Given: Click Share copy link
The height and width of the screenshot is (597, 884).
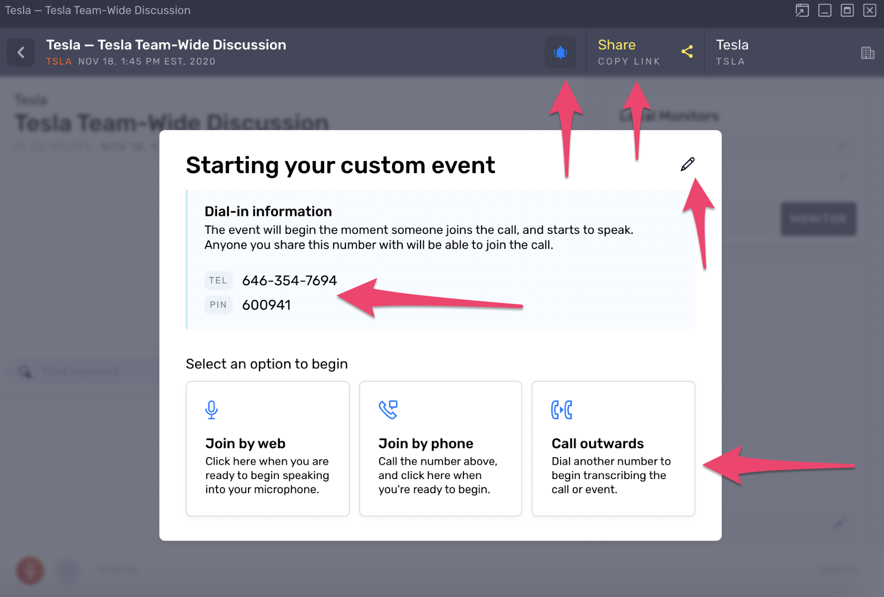Looking at the screenshot, I should coord(645,52).
